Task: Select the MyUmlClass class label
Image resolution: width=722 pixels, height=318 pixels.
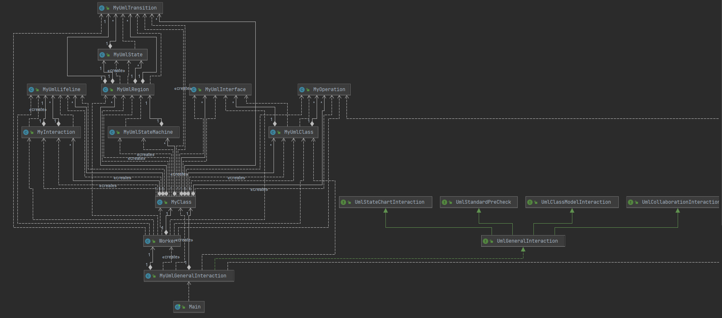Action: click(x=299, y=132)
